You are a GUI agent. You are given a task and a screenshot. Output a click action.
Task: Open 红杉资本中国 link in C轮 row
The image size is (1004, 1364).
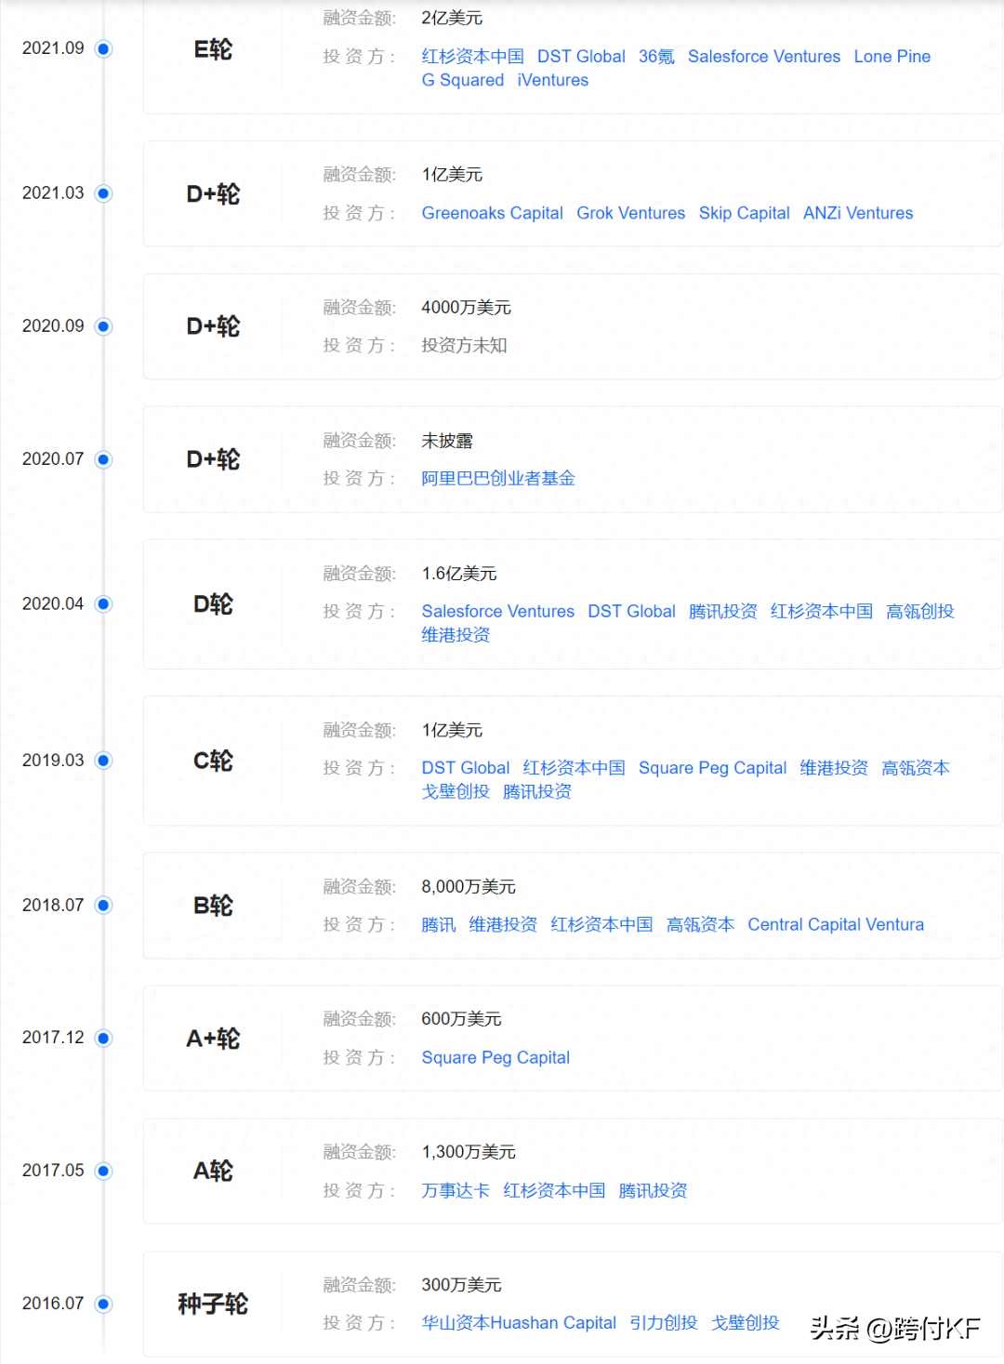click(x=574, y=768)
